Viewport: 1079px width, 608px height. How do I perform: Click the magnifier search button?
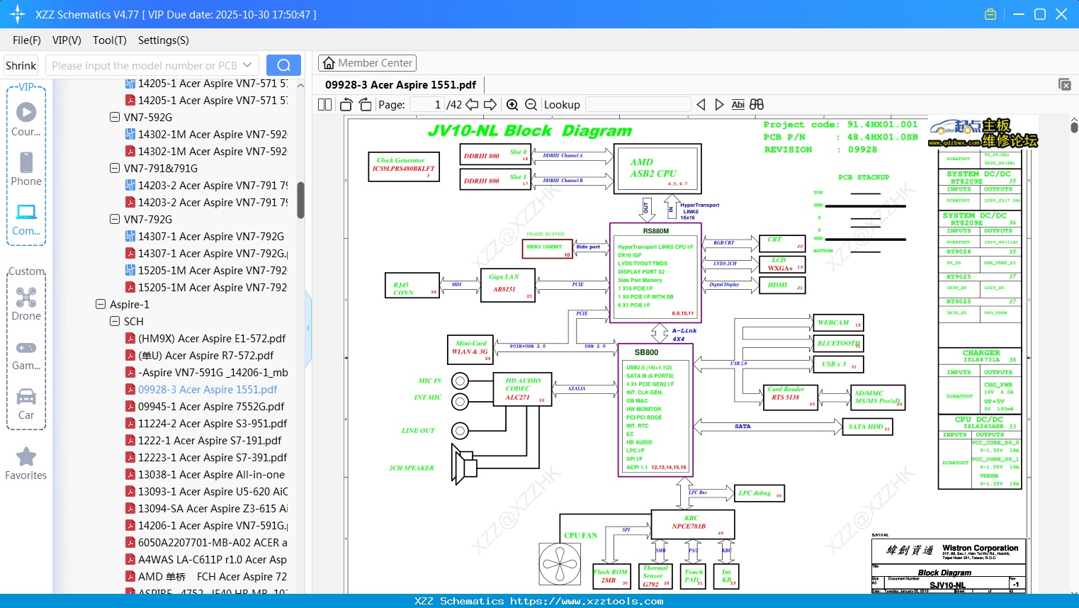point(283,65)
